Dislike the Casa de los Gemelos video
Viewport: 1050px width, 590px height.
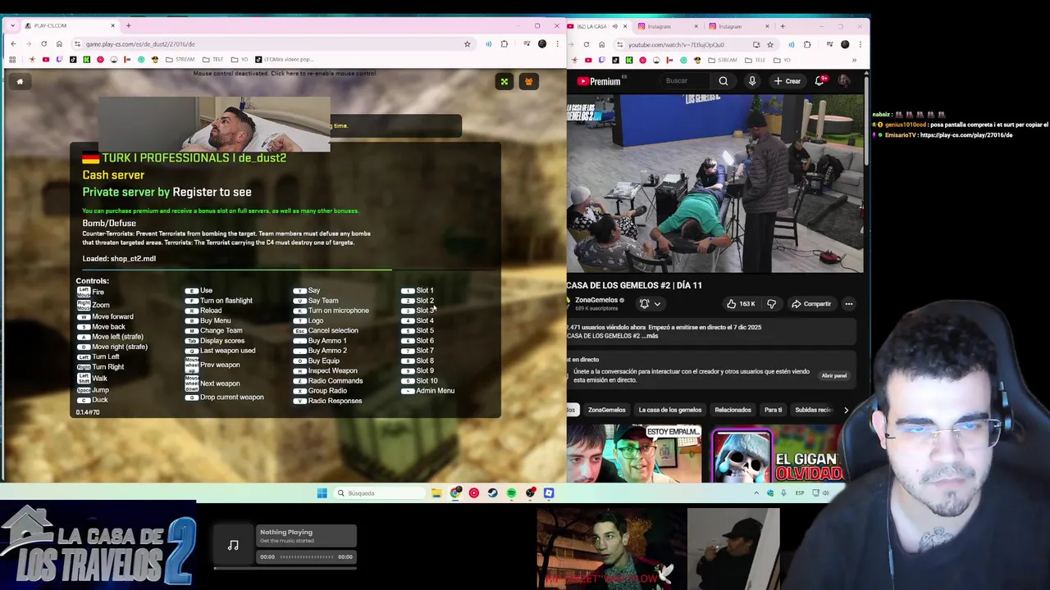click(x=771, y=304)
